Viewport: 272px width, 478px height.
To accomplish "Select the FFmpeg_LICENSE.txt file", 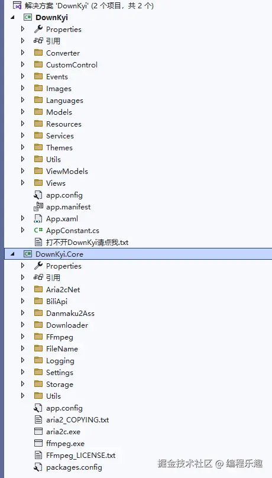I will 81,456.
